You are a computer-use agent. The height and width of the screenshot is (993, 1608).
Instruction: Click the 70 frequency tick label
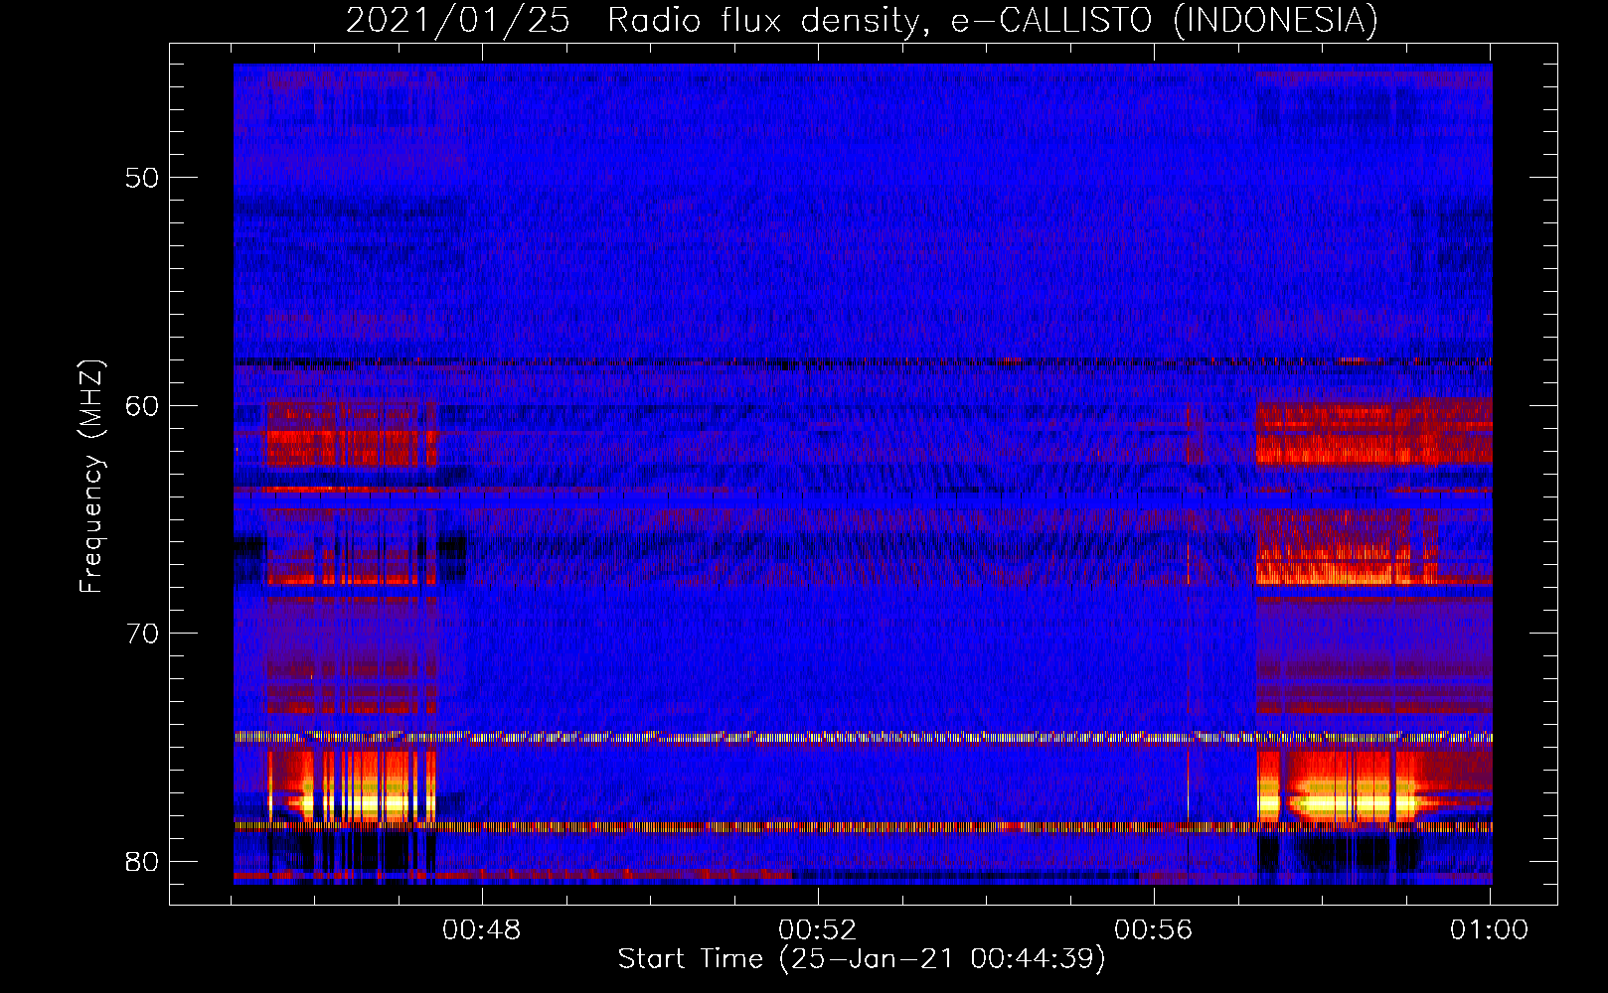[x=142, y=634]
